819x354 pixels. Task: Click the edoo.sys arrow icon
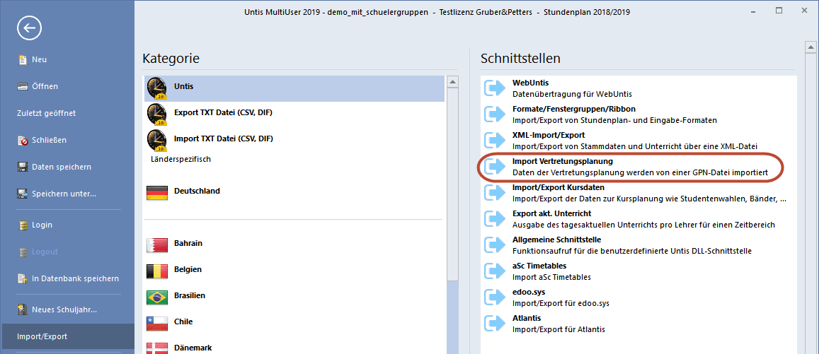click(x=496, y=297)
